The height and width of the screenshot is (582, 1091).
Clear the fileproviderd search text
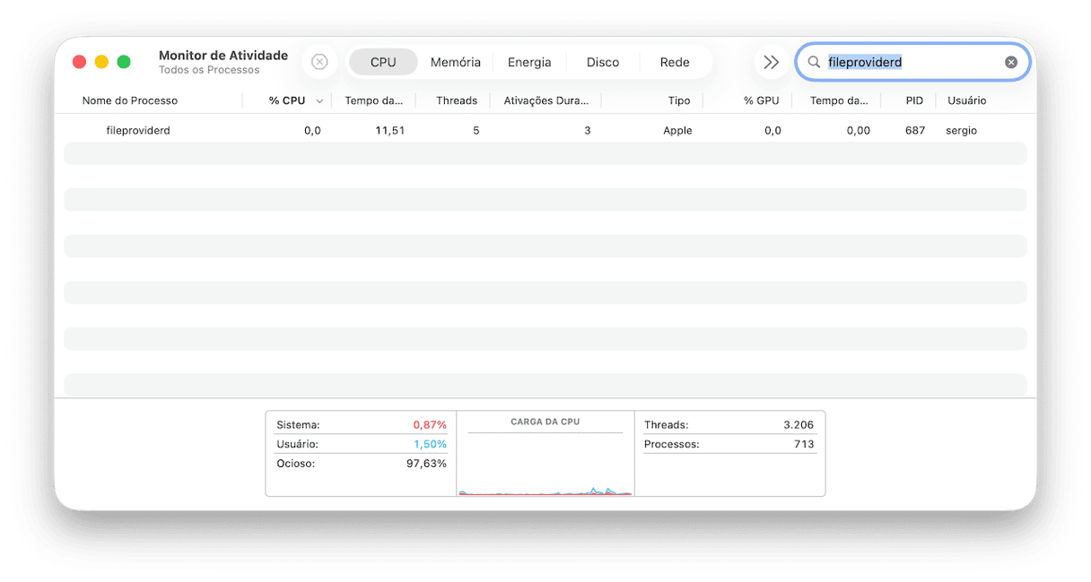[x=1011, y=62]
